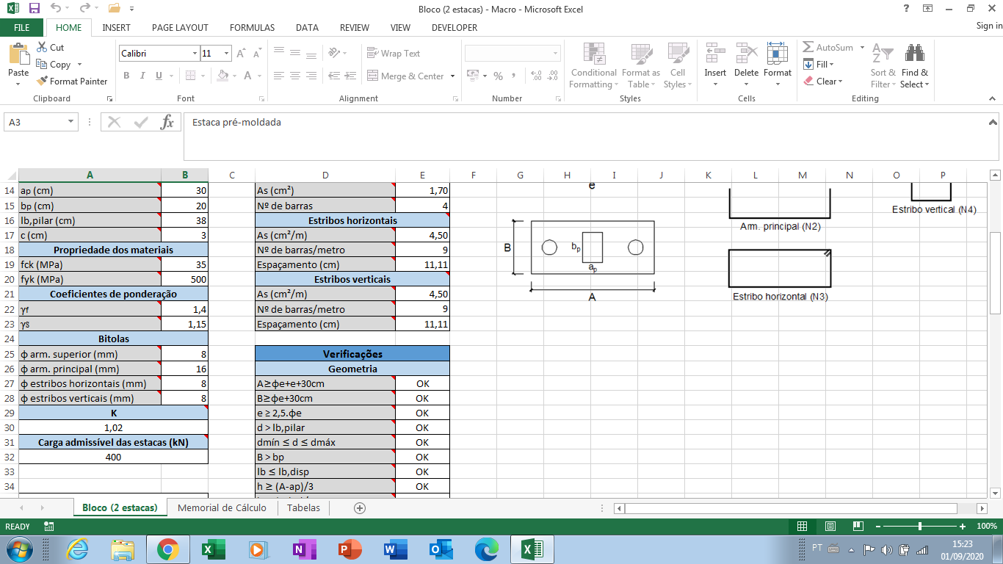Click the Save icon in Quick Access Toolbar
1003x564 pixels.
(x=34, y=9)
